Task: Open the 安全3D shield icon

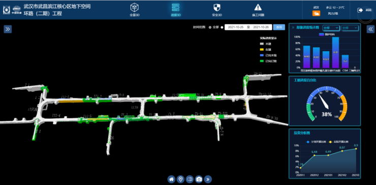Action: [x=217, y=8]
